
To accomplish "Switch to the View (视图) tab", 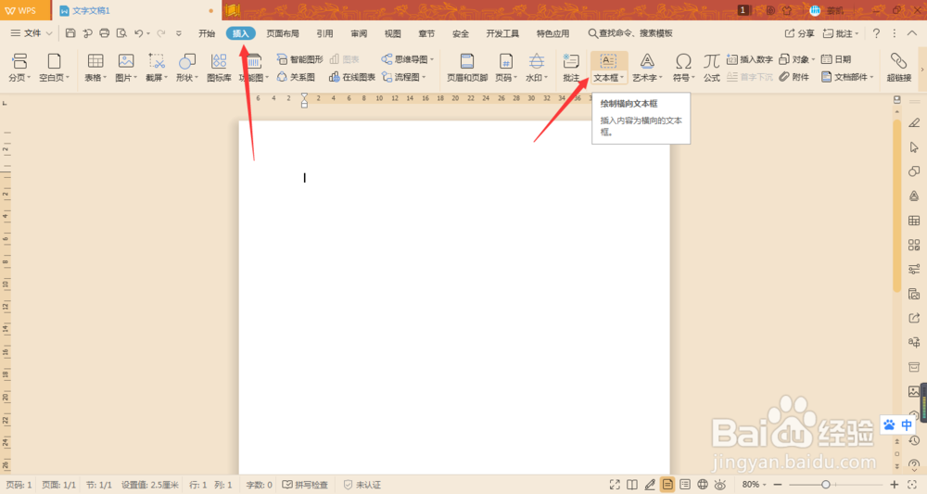I will 392,33.
